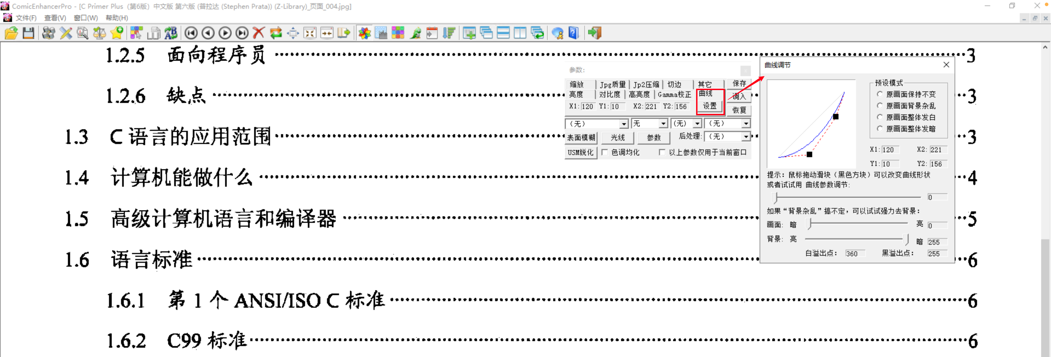Check 以上参数仅用于当前窗口 option

pos(662,152)
